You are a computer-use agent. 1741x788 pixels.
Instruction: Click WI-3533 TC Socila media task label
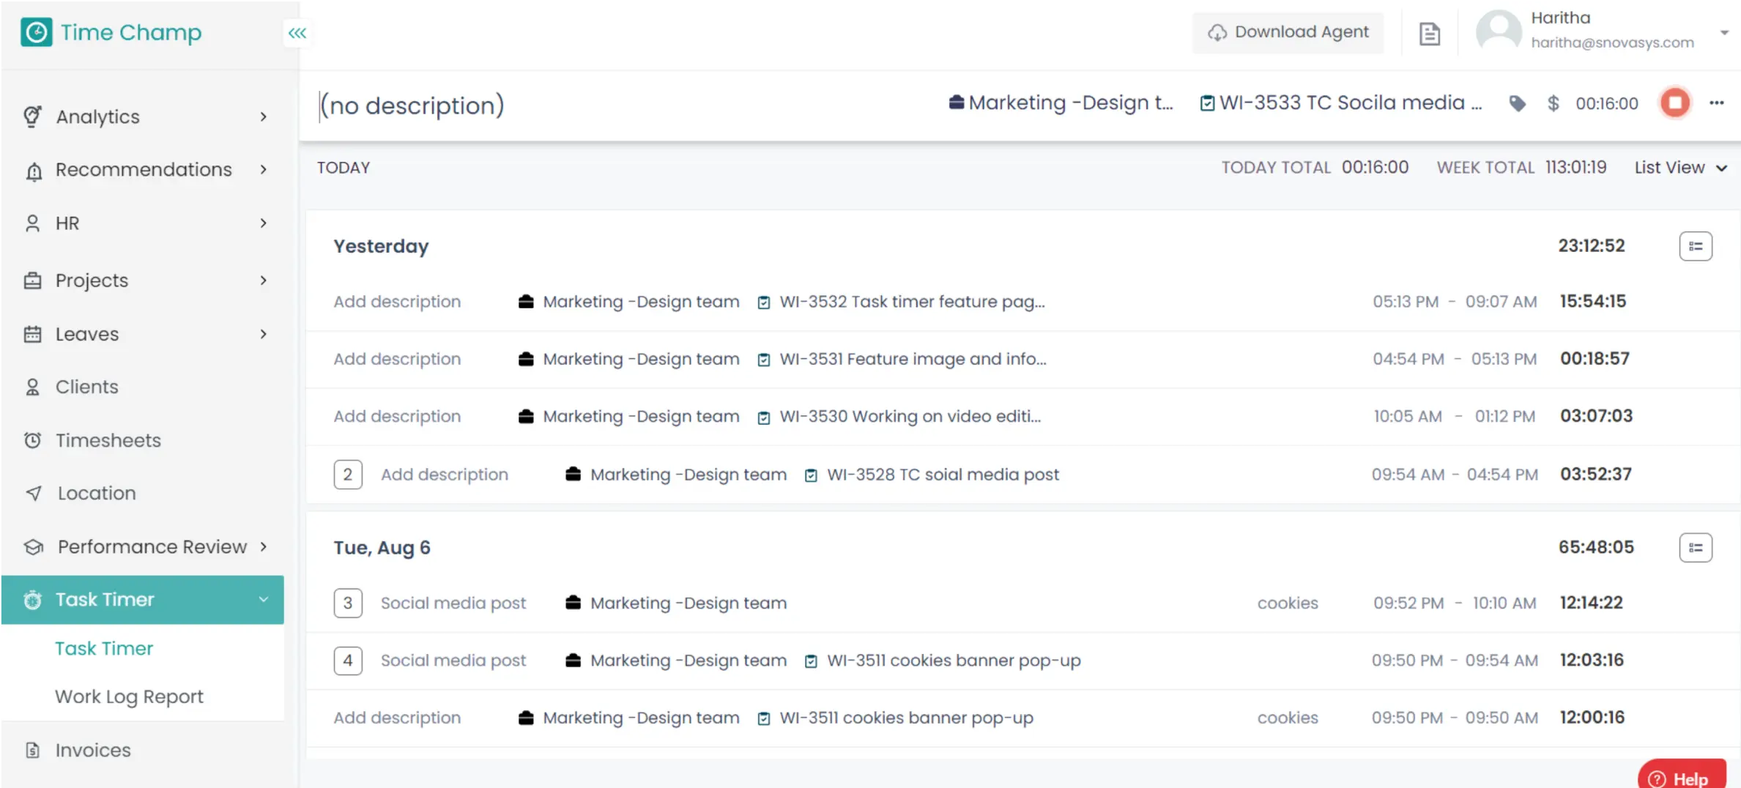click(1351, 103)
